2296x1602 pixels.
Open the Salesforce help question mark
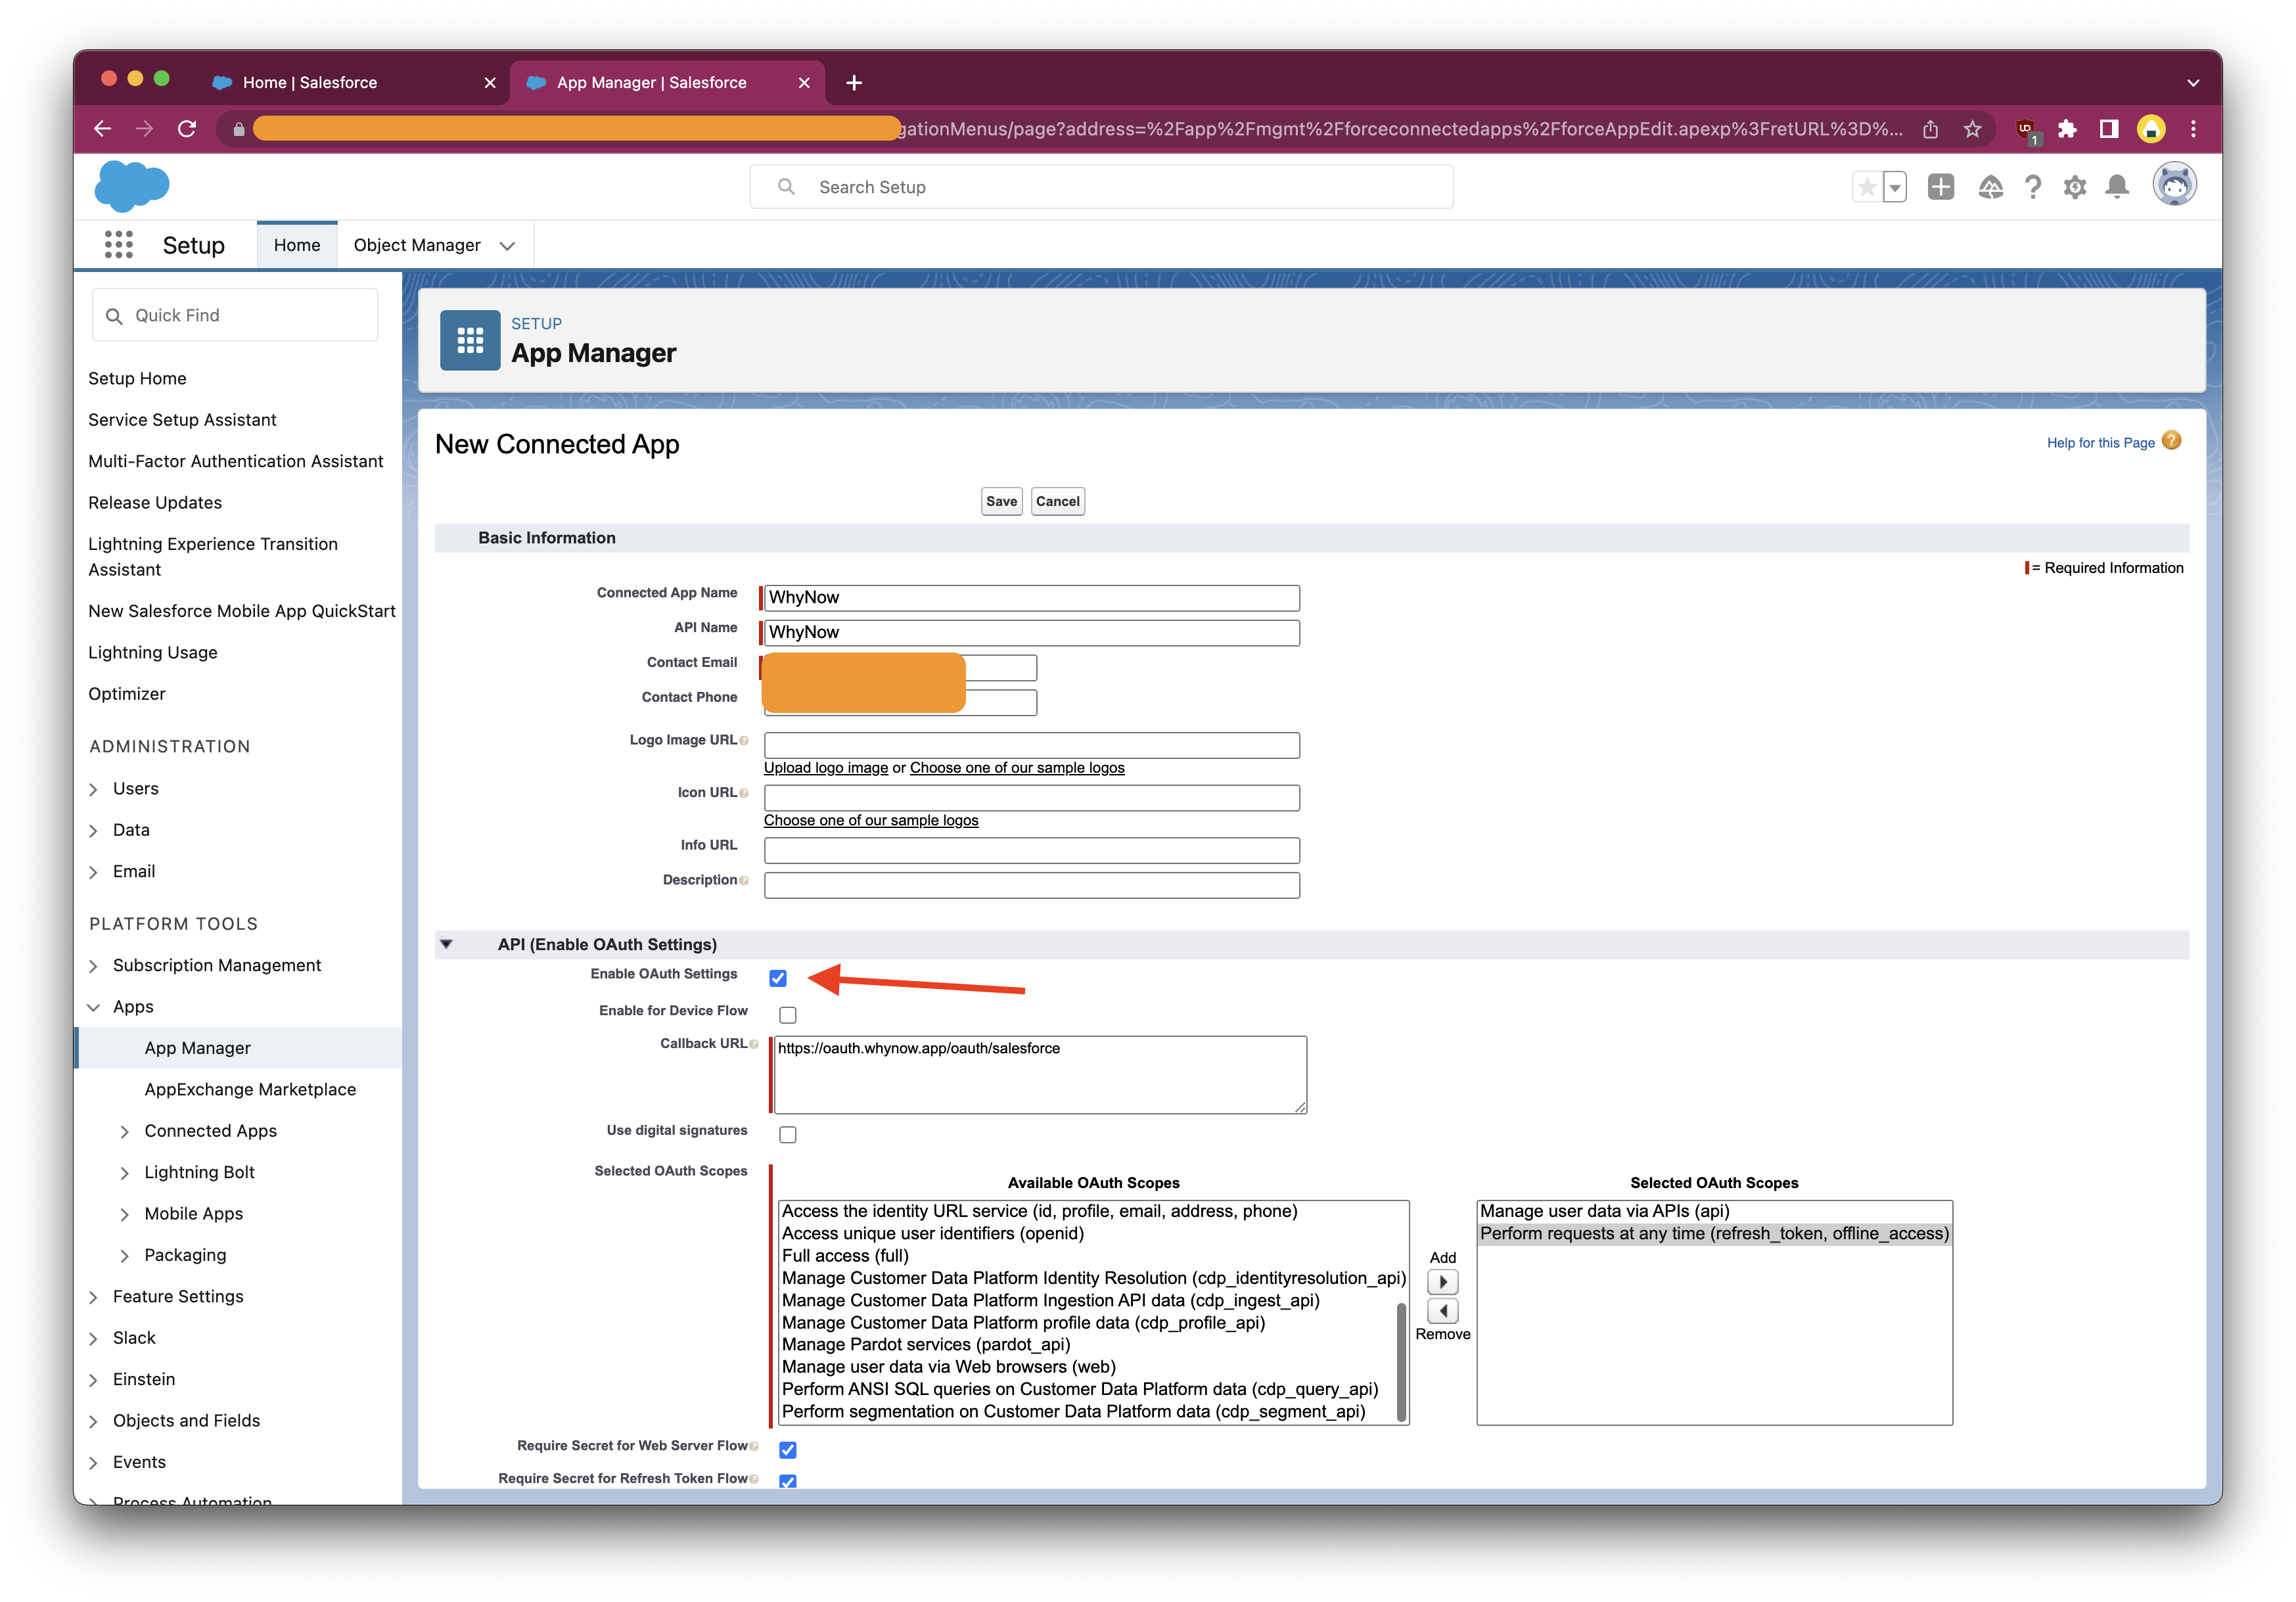[x=2033, y=187]
